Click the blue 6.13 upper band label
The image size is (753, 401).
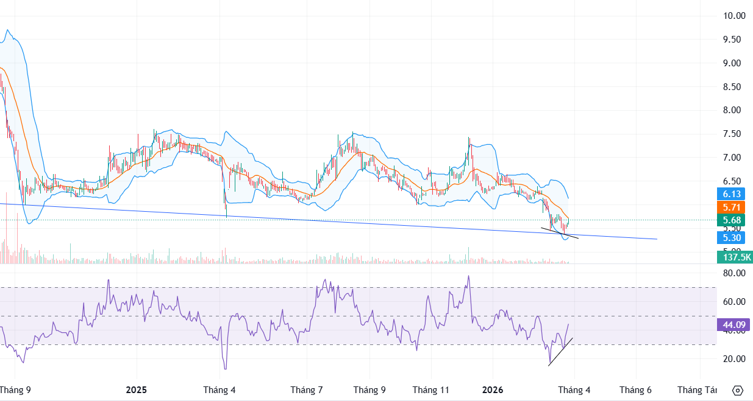click(732, 194)
